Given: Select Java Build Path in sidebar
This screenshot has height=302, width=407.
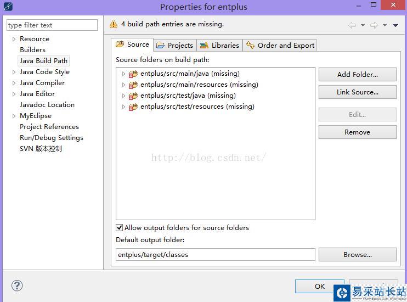Looking at the screenshot, I should [x=43, y=61].
